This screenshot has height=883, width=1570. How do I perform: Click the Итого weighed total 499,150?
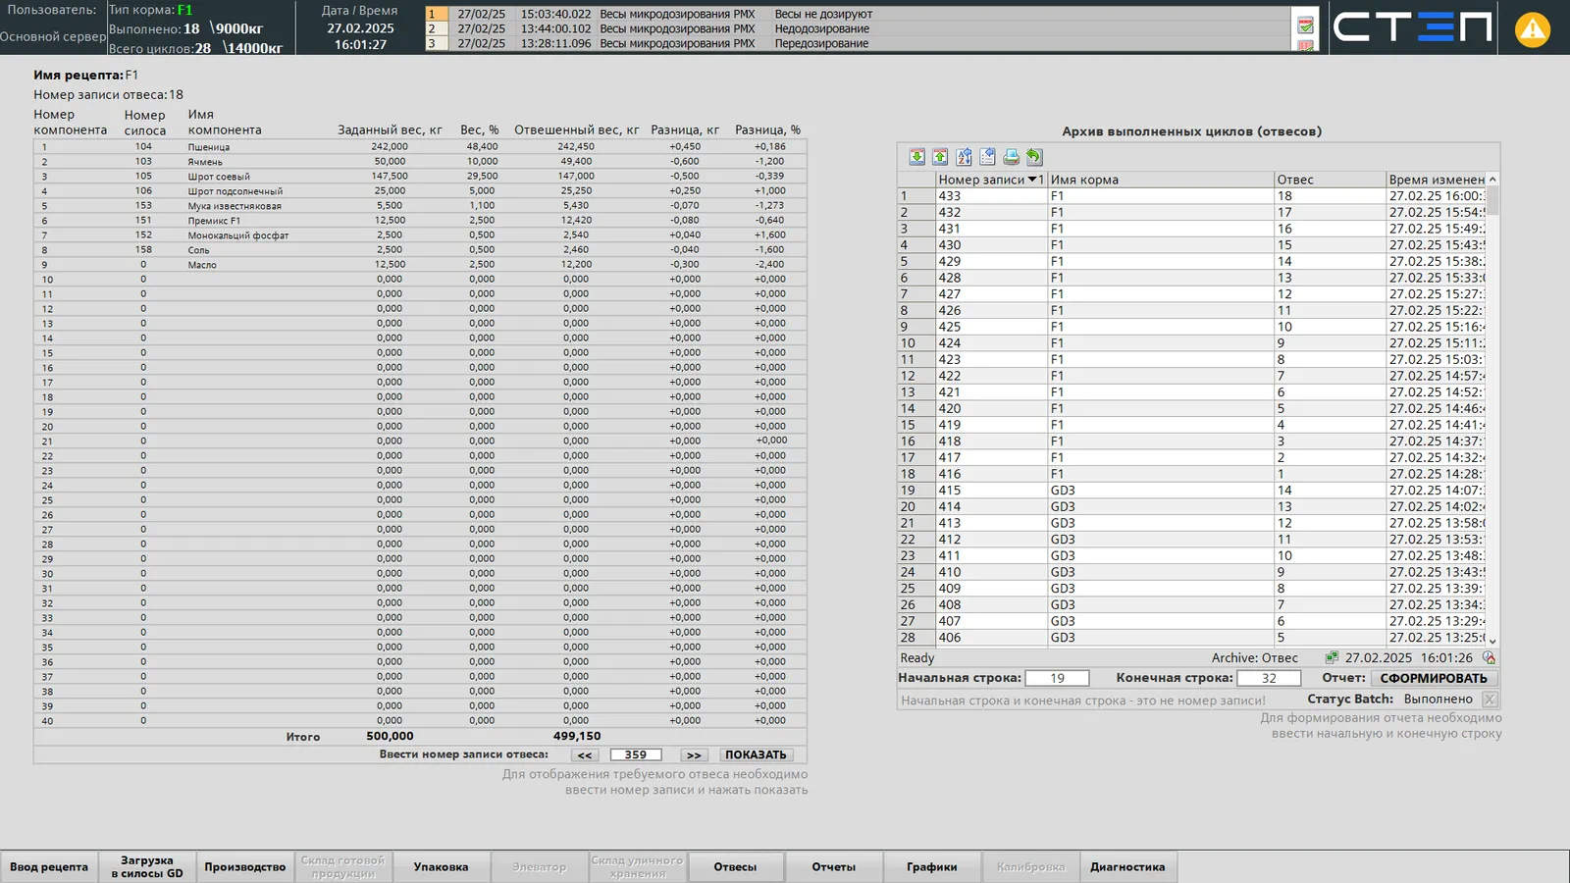pos(577,736)
